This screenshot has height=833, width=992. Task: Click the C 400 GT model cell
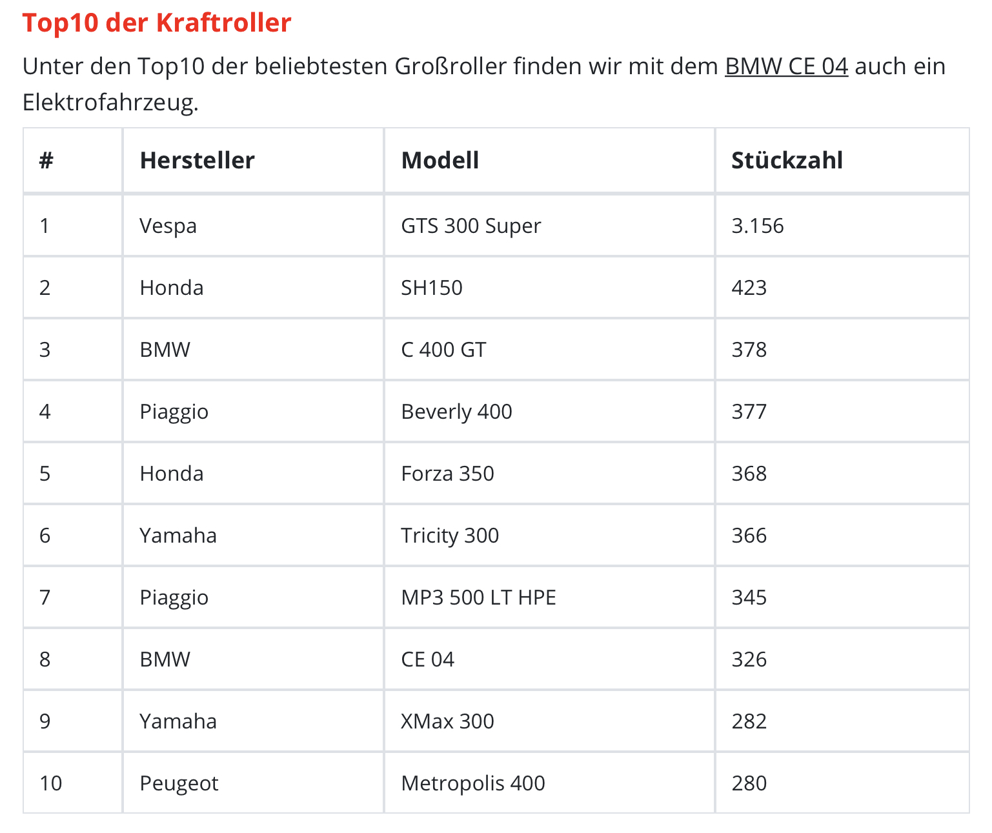443,350
